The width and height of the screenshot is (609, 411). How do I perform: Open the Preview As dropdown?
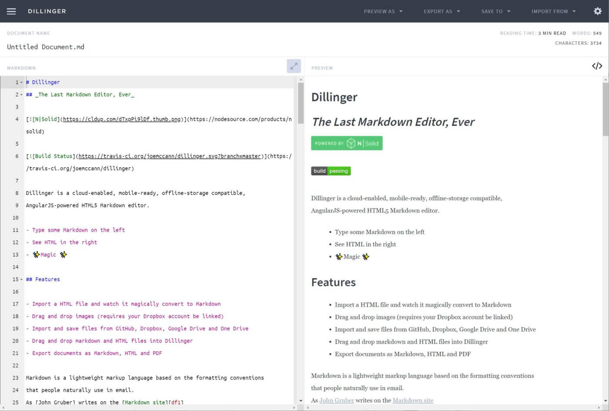(383, 11)
